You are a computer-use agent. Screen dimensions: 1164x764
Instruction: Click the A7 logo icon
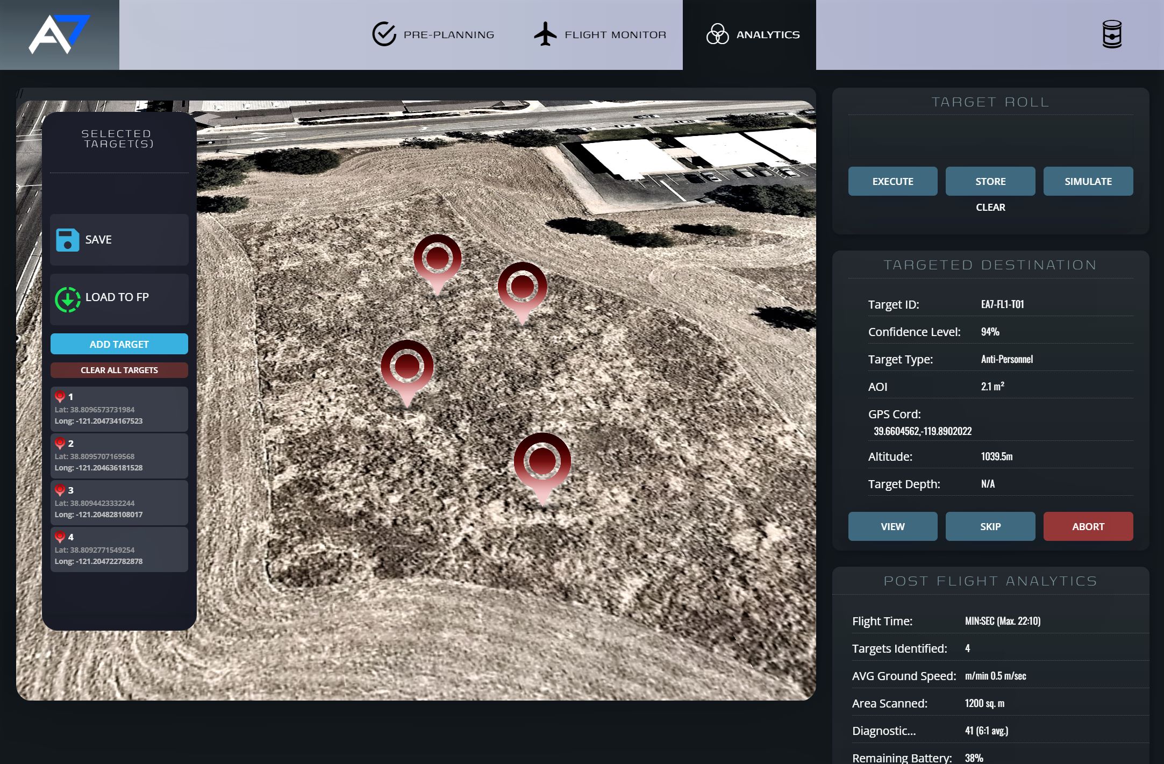pos(59,34)
